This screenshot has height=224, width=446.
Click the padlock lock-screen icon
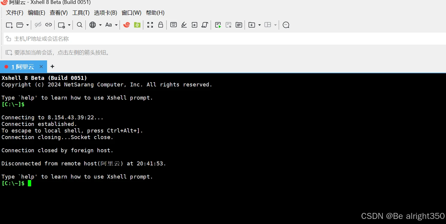[x=161, y=25]
